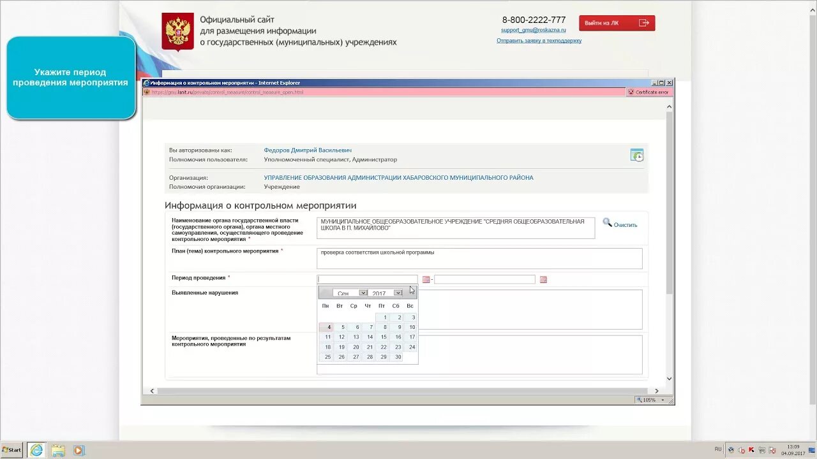The width and height of the screenshot is (817, 459).
Task: Open the media player icon on the taskbar
Action: pos(79,450)
